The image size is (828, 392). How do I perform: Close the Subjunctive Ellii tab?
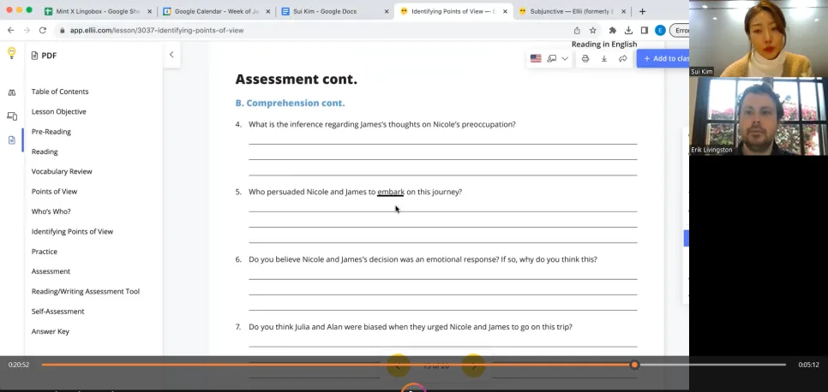click(624, 11)
